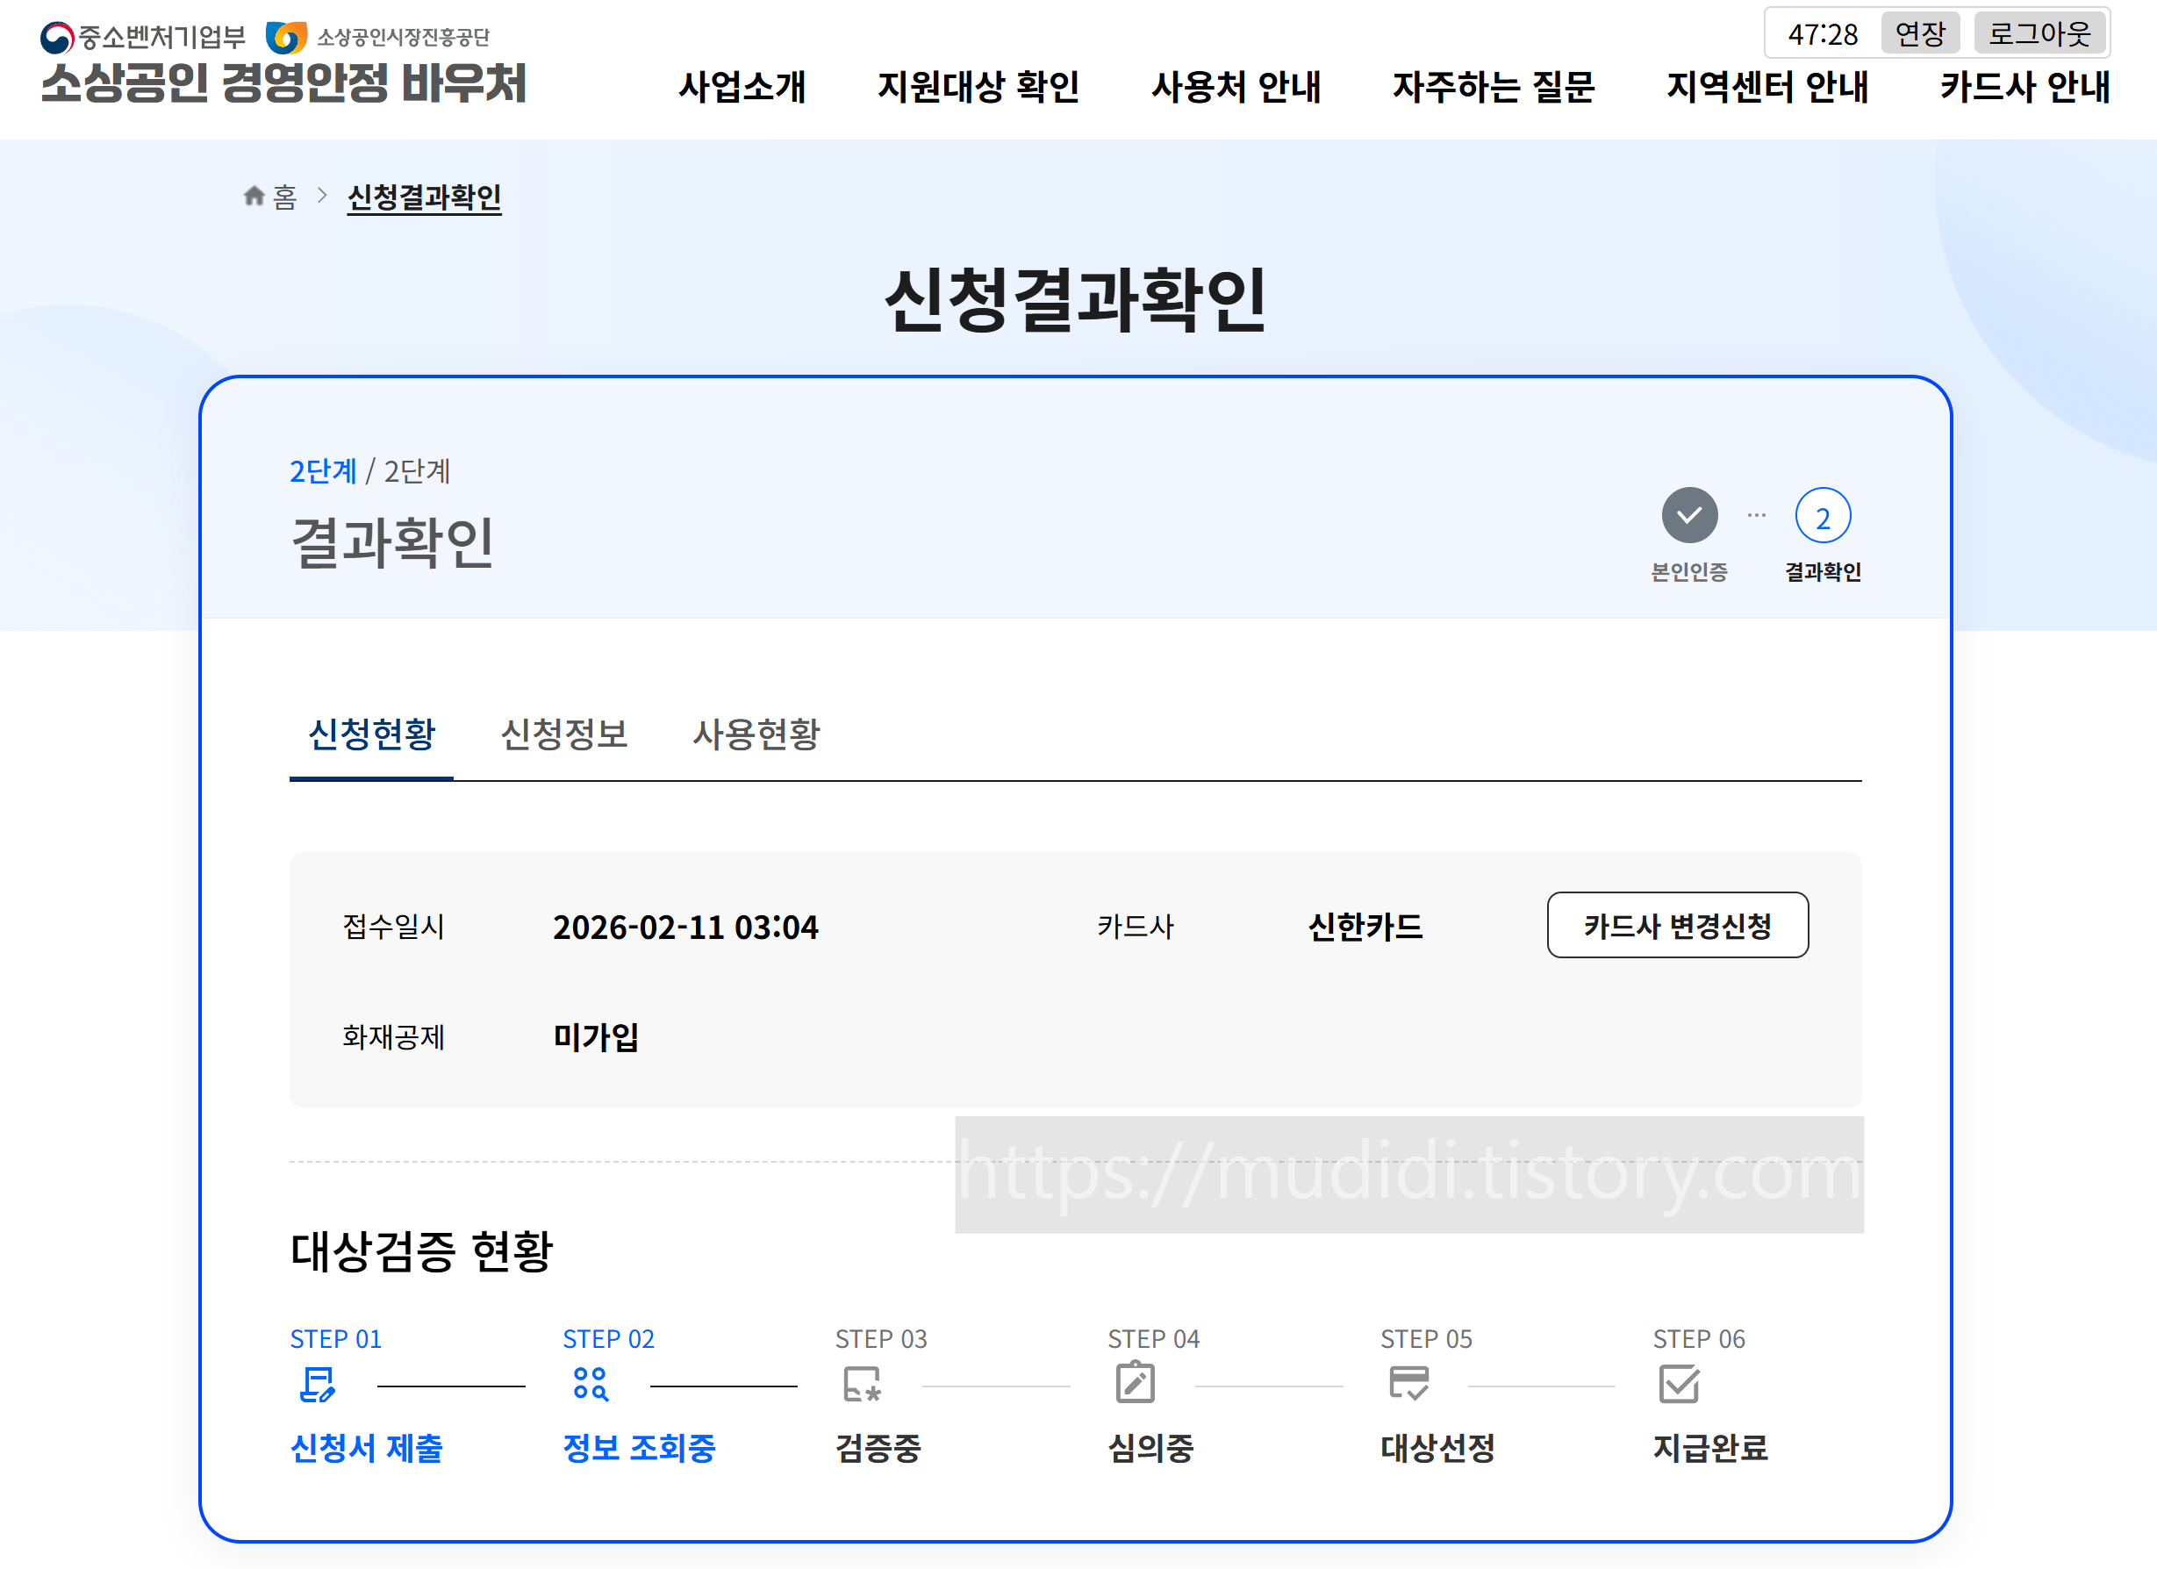Click the STEP 02 information lookup icon
This screenshot has height=1569, width=2157.
tap(590, 1385)
